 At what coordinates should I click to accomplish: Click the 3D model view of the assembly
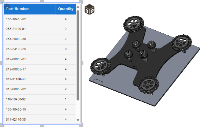(145, 61)
